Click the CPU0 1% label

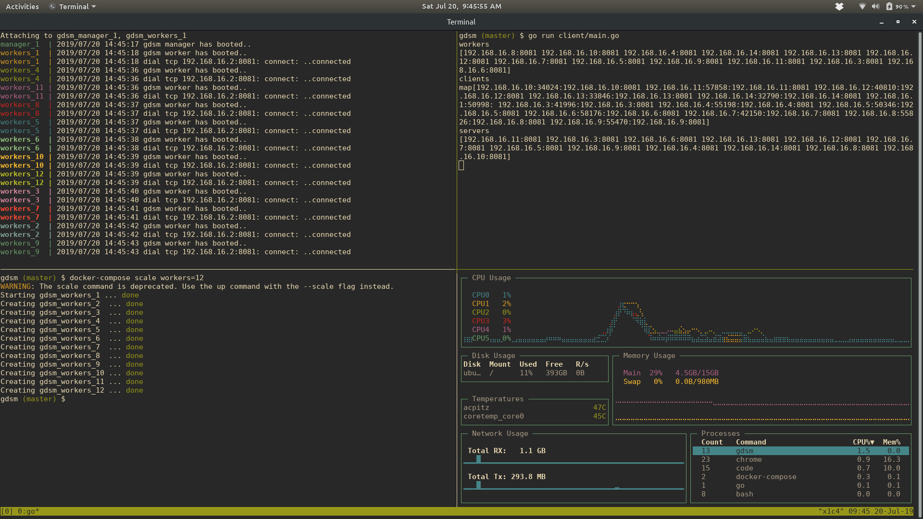pos(491,295)
